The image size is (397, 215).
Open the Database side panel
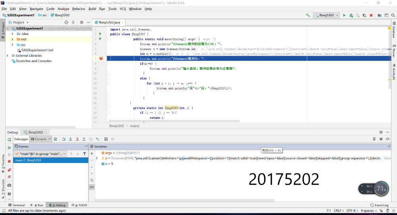(394, 30)
